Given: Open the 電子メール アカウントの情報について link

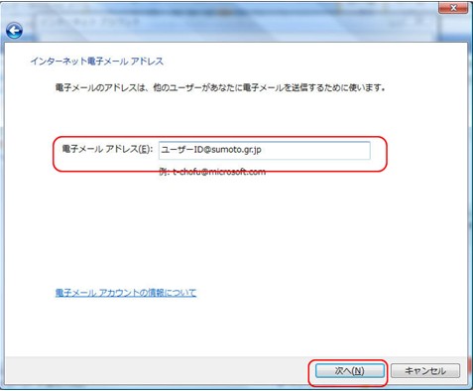Looking at the screenshot, I should pyautogui.click(x=126, y=293).
